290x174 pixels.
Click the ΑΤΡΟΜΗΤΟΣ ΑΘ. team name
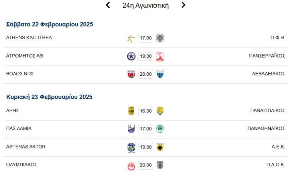click(x=25, y=56)
